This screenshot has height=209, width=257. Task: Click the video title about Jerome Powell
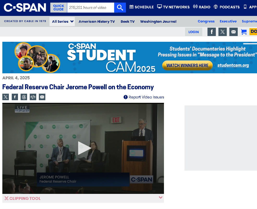[x=78, y=87]
